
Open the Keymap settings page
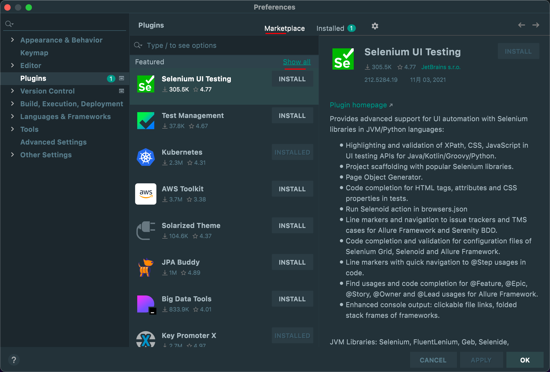(34, 53)
